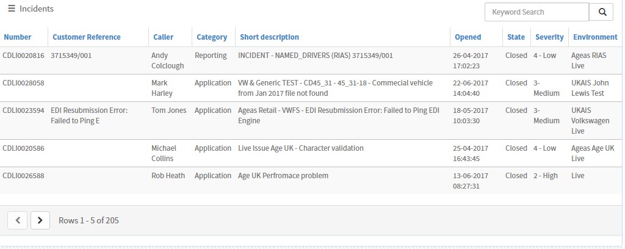The width and height of the screenshot is (625, 249).
Task: Select incident CDLI0023594 by Tom Jones
Action: click(23, 110)
